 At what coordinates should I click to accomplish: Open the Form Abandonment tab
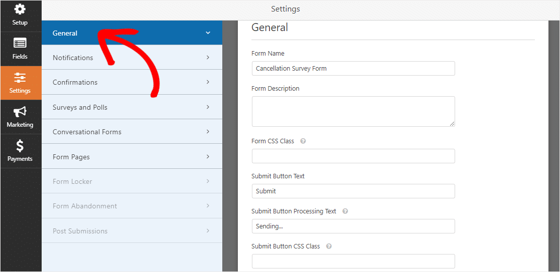(132, 206)
